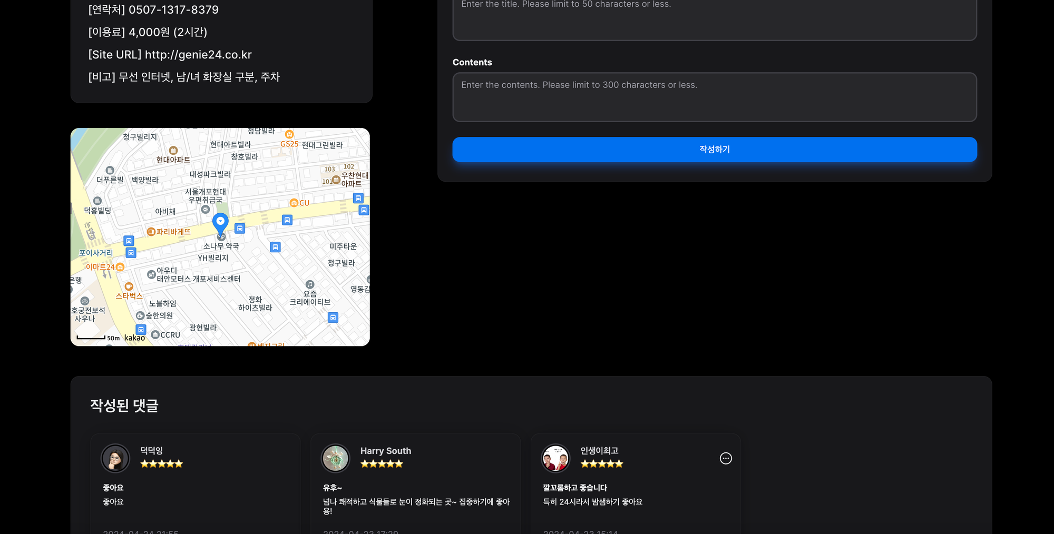Viewport: 1054px width, 534px height.
Task: Click the Contents field label
Action: pyautogui.click(x=472, y=62)
